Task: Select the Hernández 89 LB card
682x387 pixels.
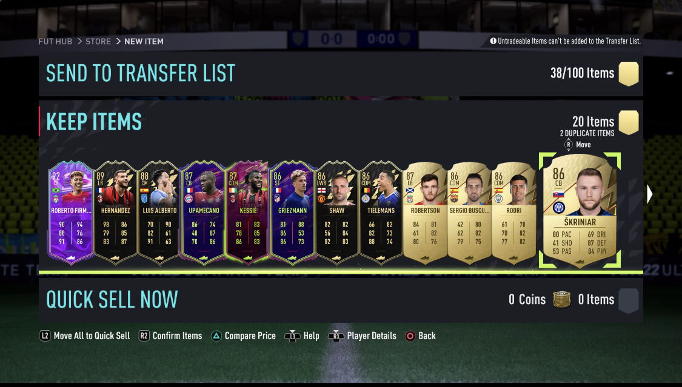Action: coord(115,213)
